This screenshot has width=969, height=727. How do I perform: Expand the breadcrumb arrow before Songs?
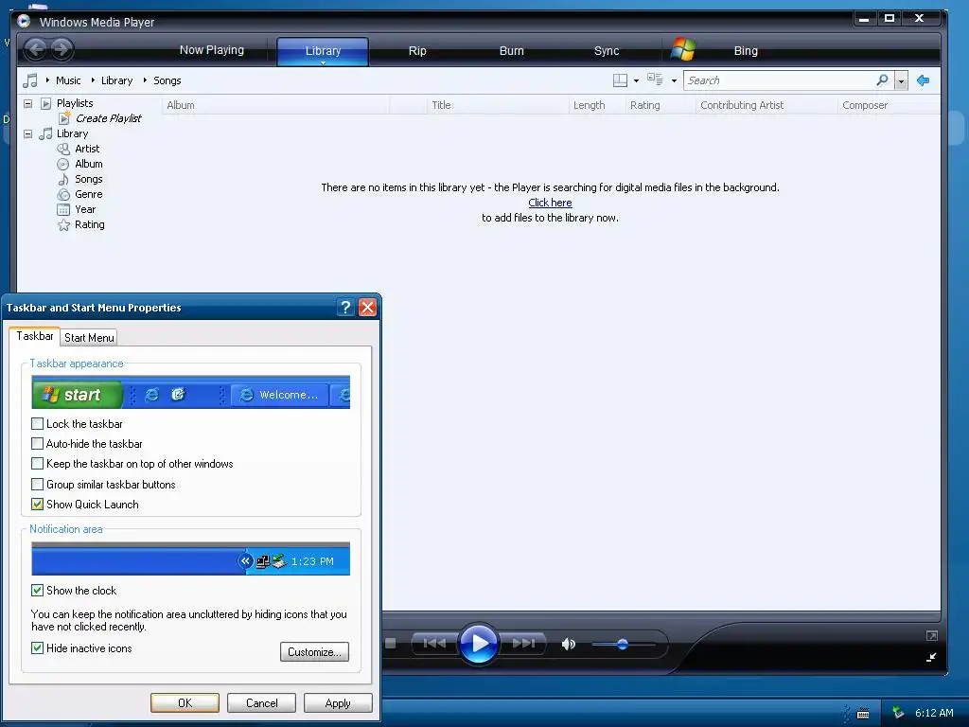point(145,80)
